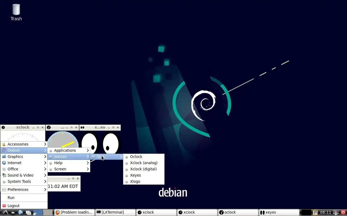Expand arrow next to Applications
This screenshot has height=216, width=347.
pyautogui.click(x=88, y=150)
